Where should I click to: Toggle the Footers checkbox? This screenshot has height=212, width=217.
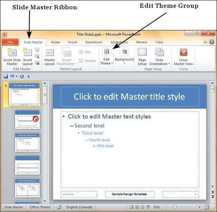point(81,61)
